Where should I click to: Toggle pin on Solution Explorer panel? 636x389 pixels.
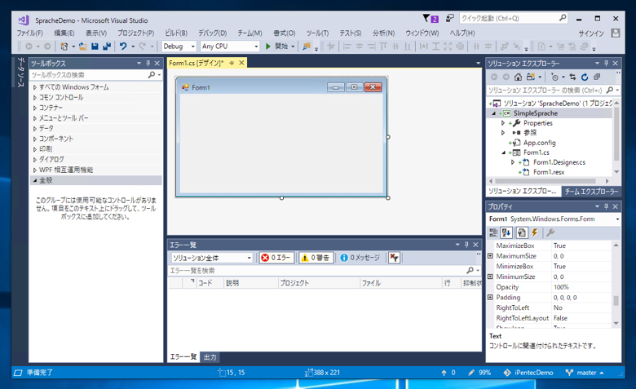point(607,64)
